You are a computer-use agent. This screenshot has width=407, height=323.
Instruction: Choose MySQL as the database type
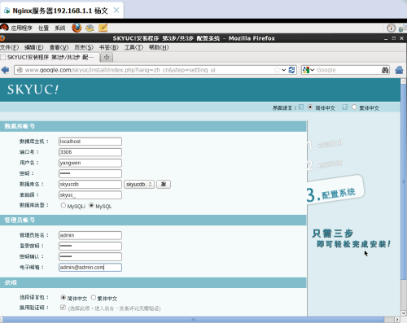pyautogui.click(x=91, y=205)
